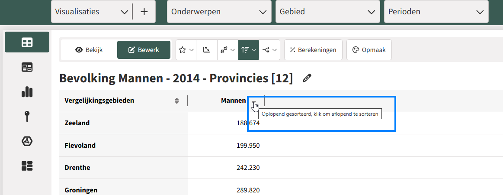Screen dimensions: 503x195
Task: Open the collapse arrows dropdown
Action: point(228,50)
